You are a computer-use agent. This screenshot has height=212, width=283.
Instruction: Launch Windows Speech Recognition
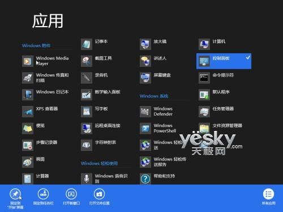[104, 179]
